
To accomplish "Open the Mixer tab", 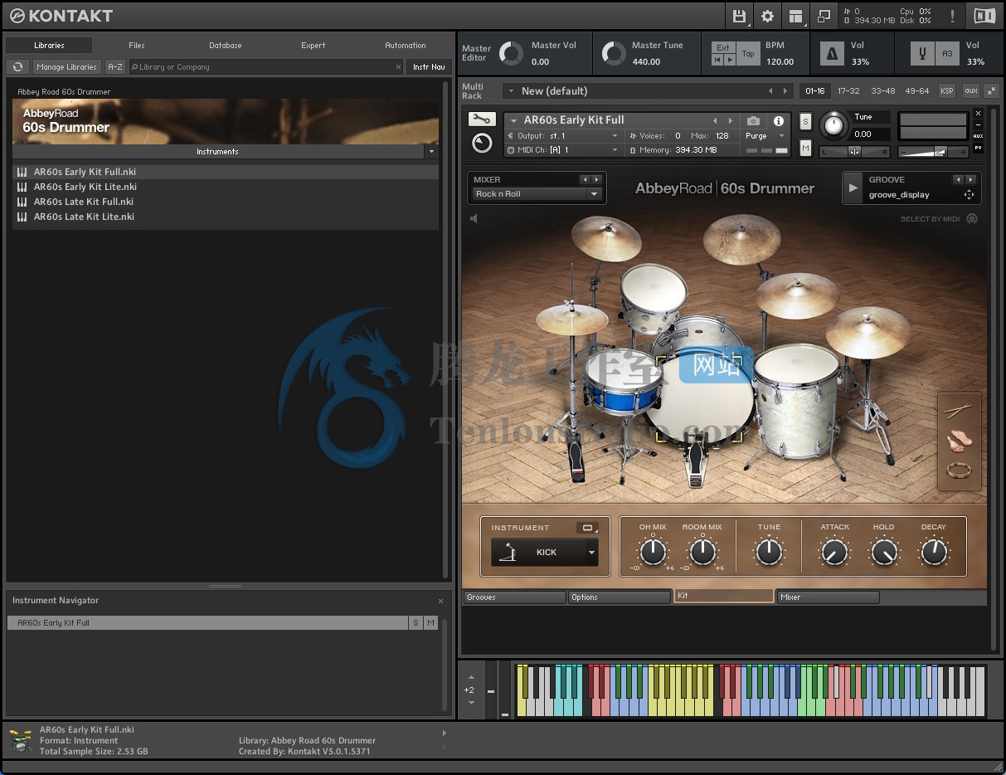I will pyautogui.click(x=828, y=597).
